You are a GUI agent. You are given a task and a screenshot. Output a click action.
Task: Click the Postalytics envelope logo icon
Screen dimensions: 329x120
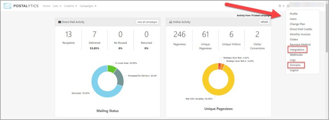point(7,6)
